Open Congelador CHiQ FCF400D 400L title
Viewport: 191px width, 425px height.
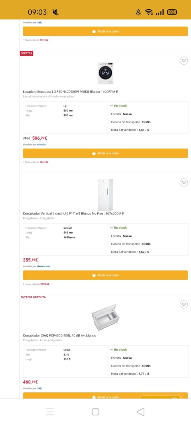60,336
